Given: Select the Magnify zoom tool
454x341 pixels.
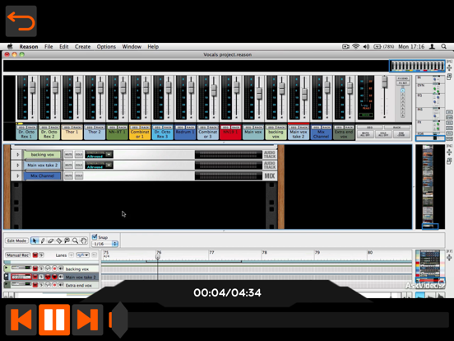Looking at the screenshot, I should point(76,241).
